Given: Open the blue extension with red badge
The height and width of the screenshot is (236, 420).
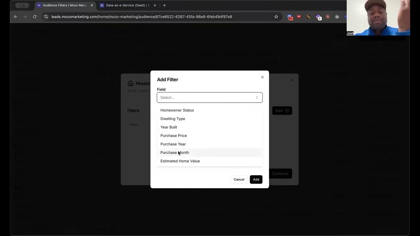Looking at the screenshot, I should coord(290,17).
